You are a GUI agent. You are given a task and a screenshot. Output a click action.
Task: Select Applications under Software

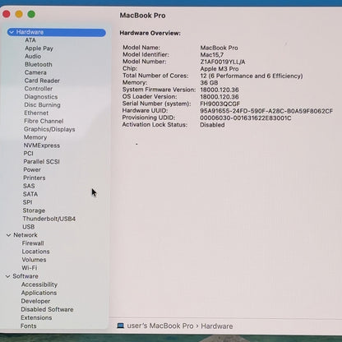39,293
